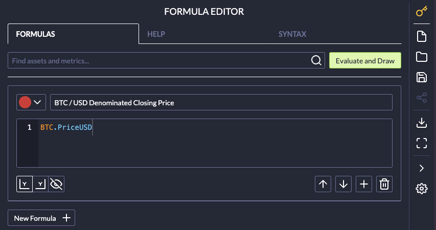Viewport: 436px width, 230px height.
Task: Save formulas with the floppy disk icon
Action: (x=422, y=77)
